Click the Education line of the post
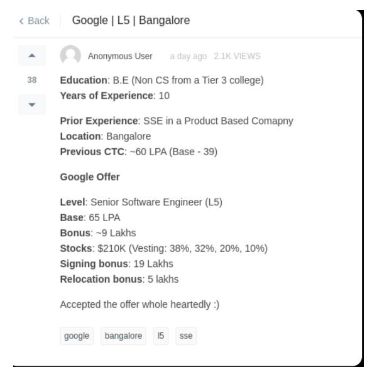 pyautogui.click(x=161, y=80)
